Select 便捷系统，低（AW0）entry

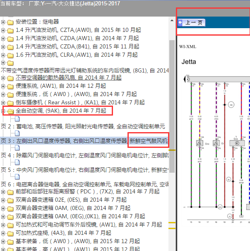(76, 94)
